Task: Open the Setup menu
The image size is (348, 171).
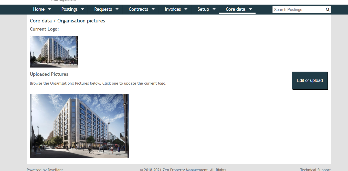Action: [x=203, y=9]
